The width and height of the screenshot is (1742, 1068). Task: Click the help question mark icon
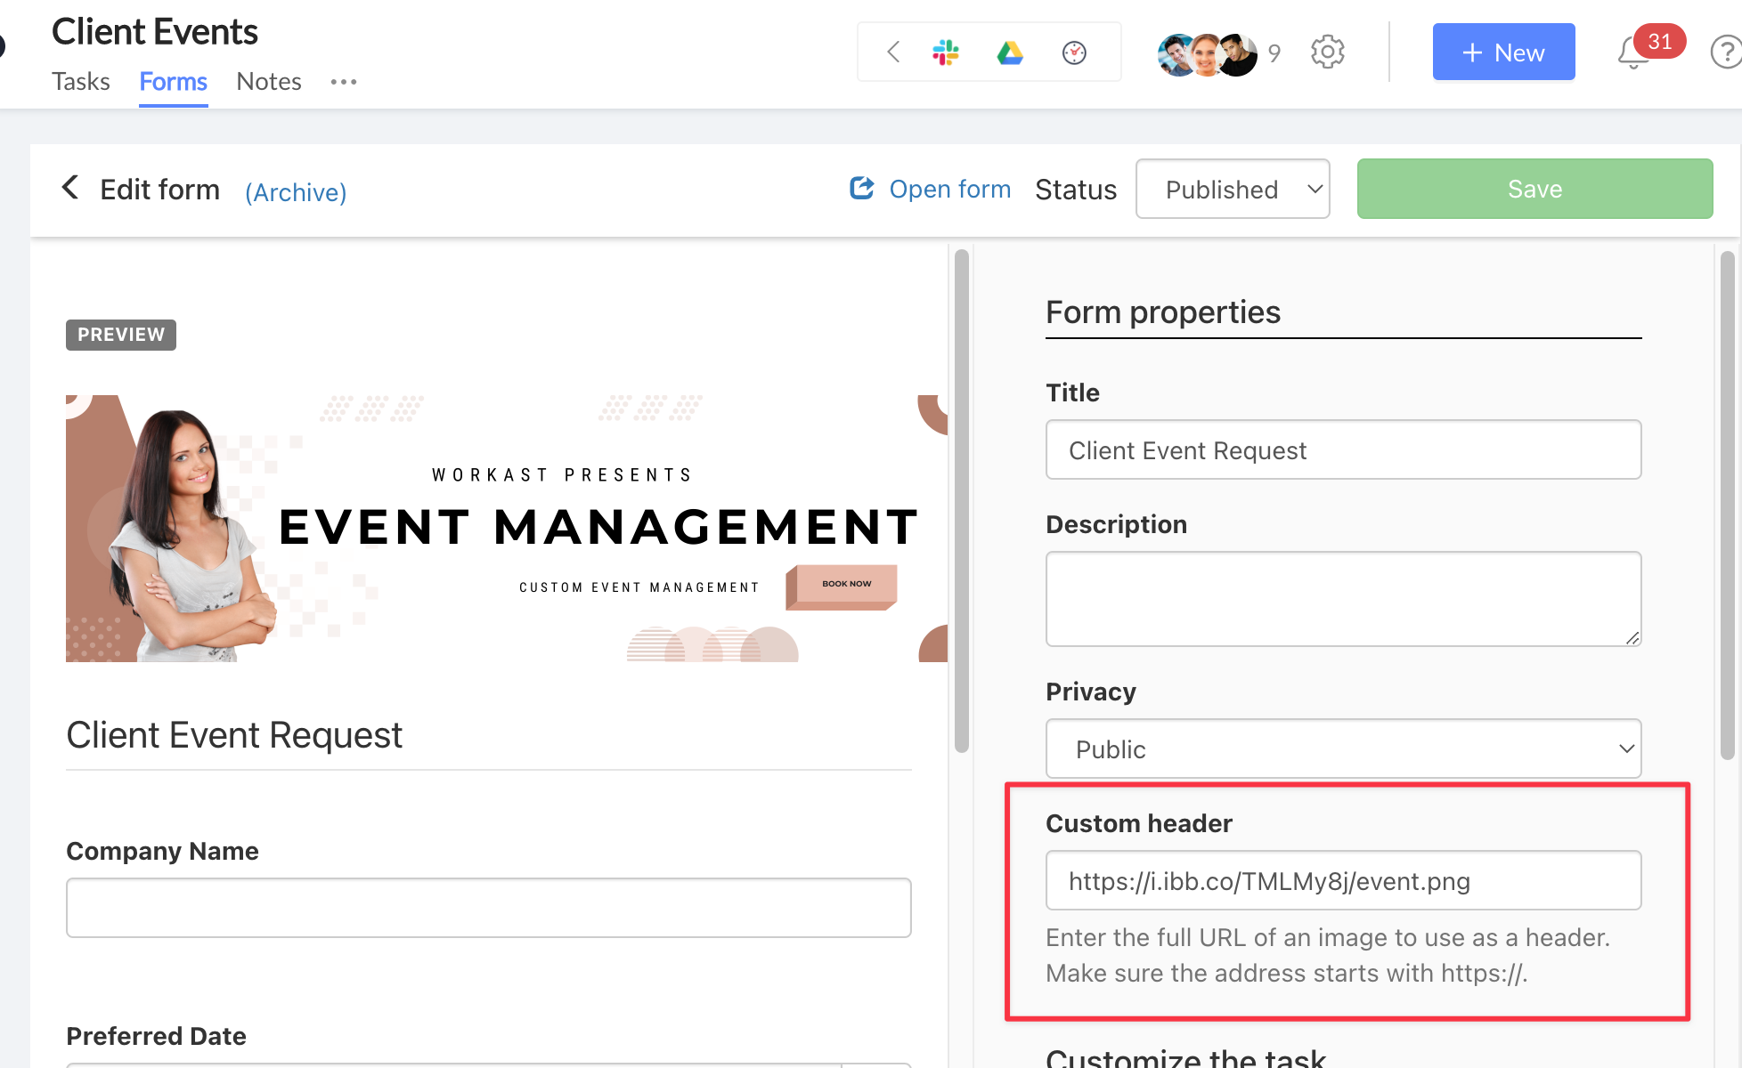click(1726, 53)
